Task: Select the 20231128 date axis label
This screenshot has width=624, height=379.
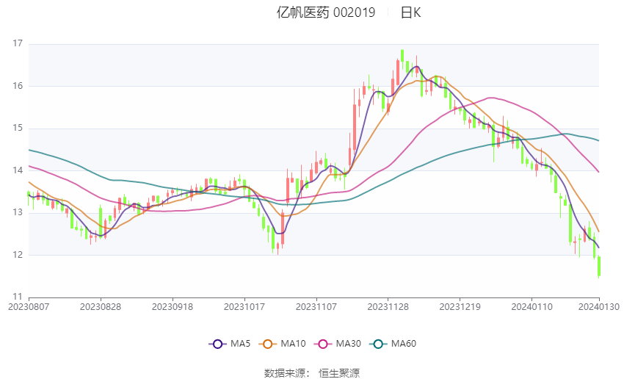Action: coord(388,307)
